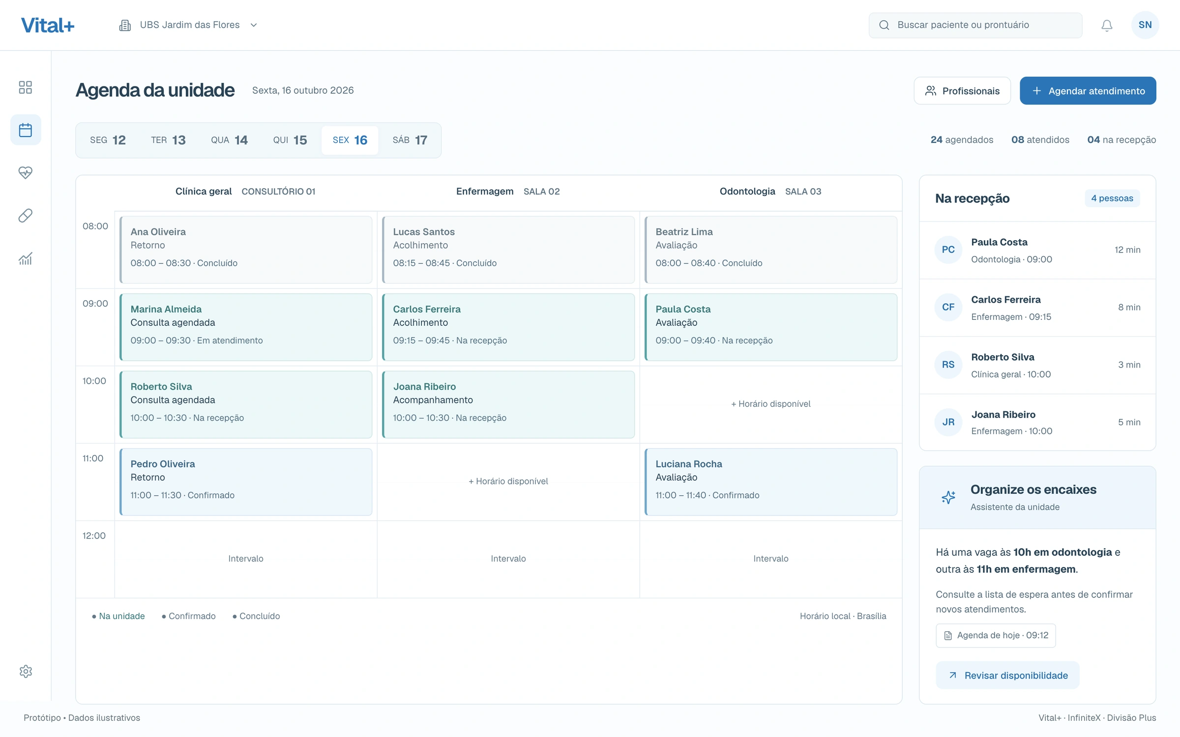Open the Agenda de hoje 09:12 attachment
Viewport: 1180px width, 737px height.
click(x=996, y=635)
